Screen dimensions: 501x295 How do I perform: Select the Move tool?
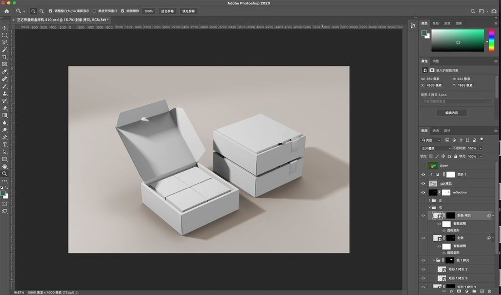(x=4, y=28)
